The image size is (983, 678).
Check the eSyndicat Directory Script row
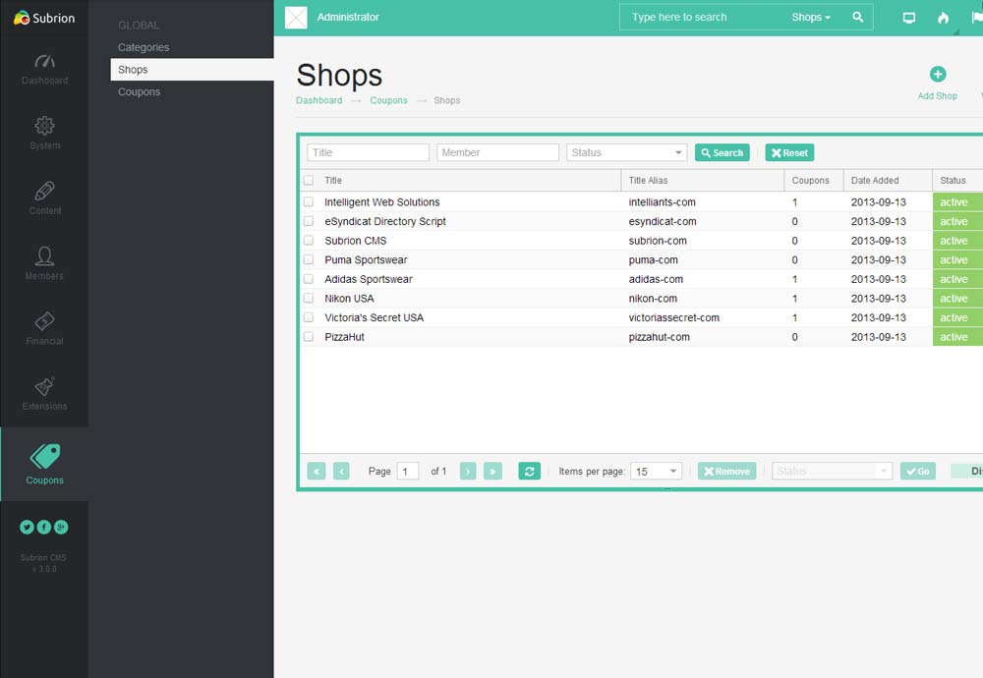point(309,221)
